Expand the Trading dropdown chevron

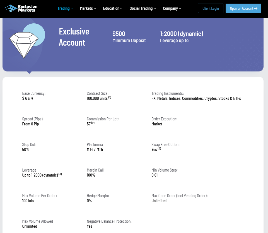coord(72,9)
